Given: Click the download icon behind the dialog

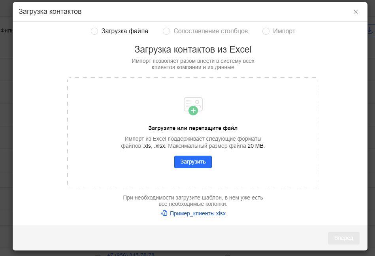Looking at the screenshot, I should point(370,30).
